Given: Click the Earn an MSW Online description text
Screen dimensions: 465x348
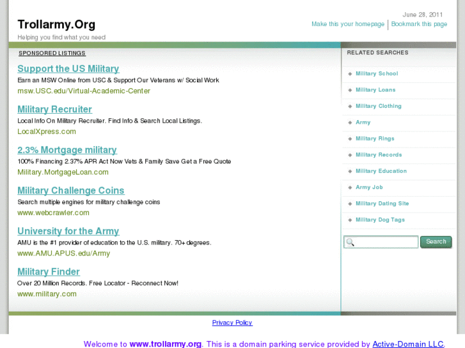Looking at the screenshot, I should pyautogui.click(x=118, y=80).
